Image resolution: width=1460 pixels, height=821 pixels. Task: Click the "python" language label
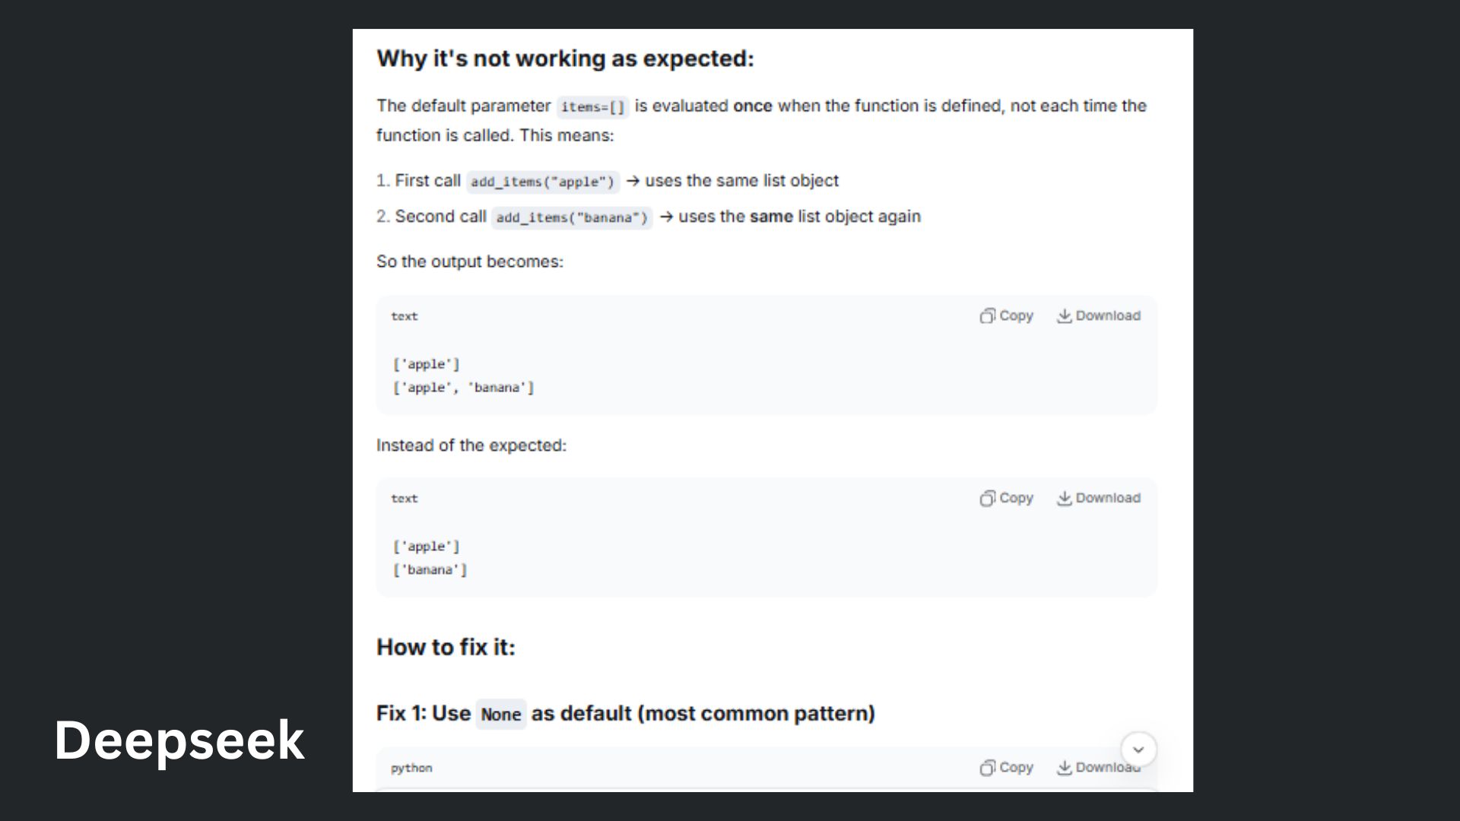click(x=411, y=768)
